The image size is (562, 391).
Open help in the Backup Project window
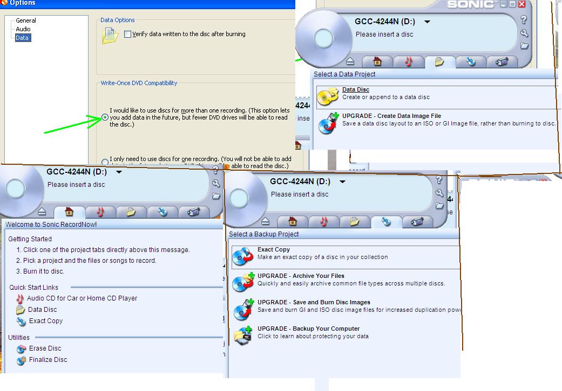439,180
